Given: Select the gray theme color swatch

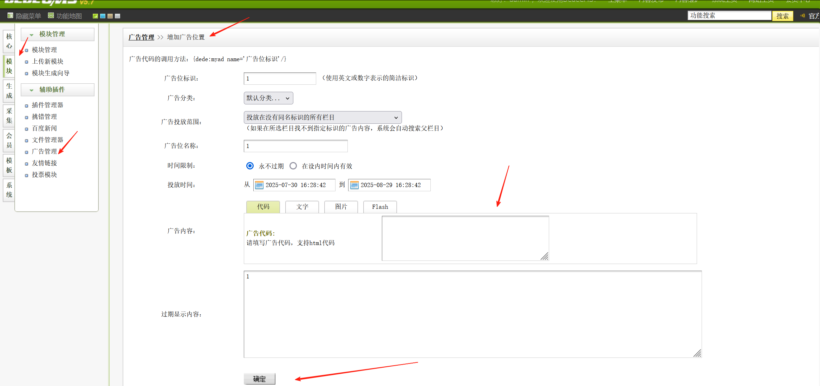Looking at the screenshot, I should (117, 16).
